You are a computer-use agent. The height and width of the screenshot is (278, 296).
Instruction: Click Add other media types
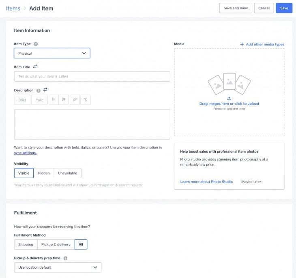(x=265, y=44)
